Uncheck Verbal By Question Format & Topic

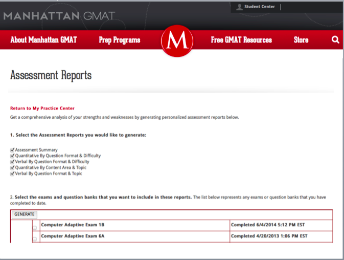pos(12,174)
